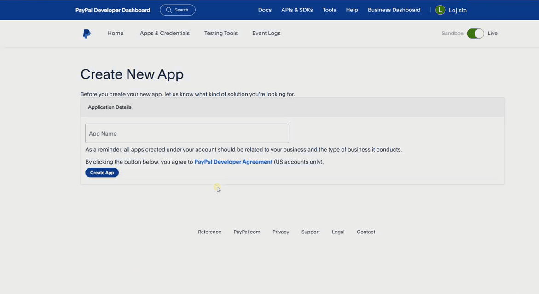Screen dimensions: 539x294
Task: Open the Search box in header
Action: [x=177, y=10]
